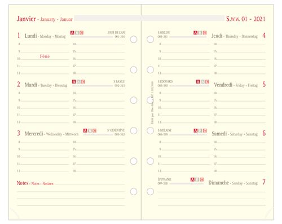Click the C box for Mardi
The image size is (282, 224).
pyautogui.click(x=83, y=82)
